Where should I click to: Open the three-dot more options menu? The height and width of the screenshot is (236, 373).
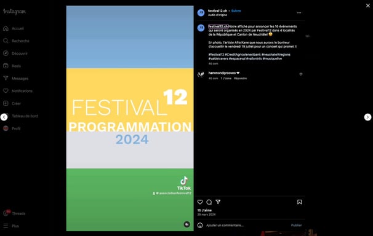[299, 12]
